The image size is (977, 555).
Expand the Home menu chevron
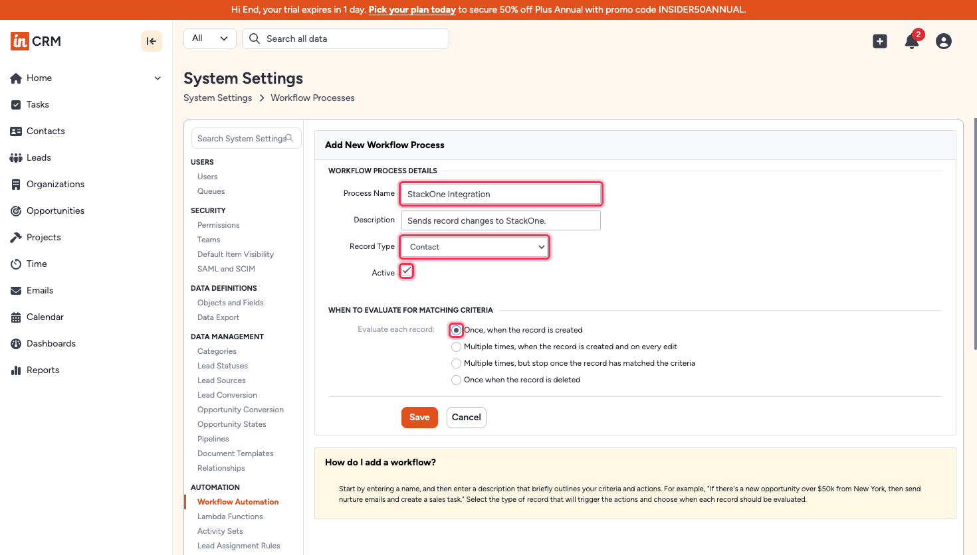tap(158, 78)
